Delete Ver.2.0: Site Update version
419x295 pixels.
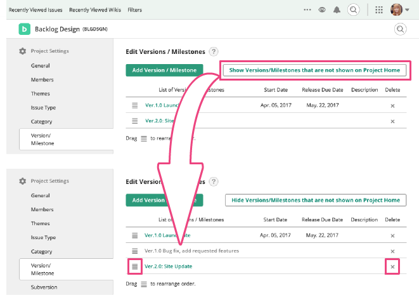pyautogui.click(x=392, y=266)
